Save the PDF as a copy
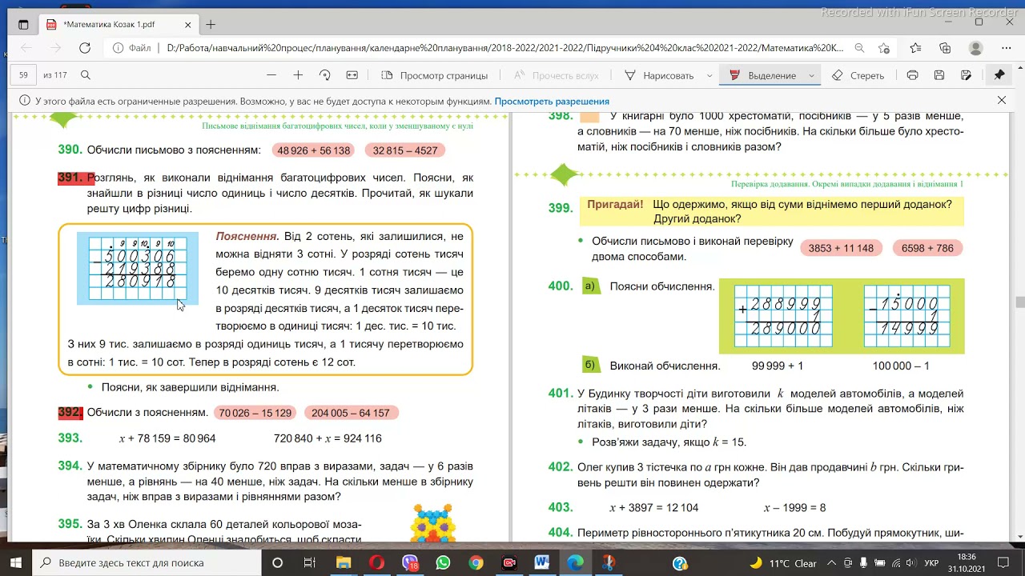 967,75
